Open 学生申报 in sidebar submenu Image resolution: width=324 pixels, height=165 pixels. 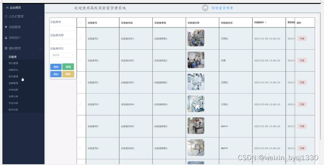click(13, 103)
